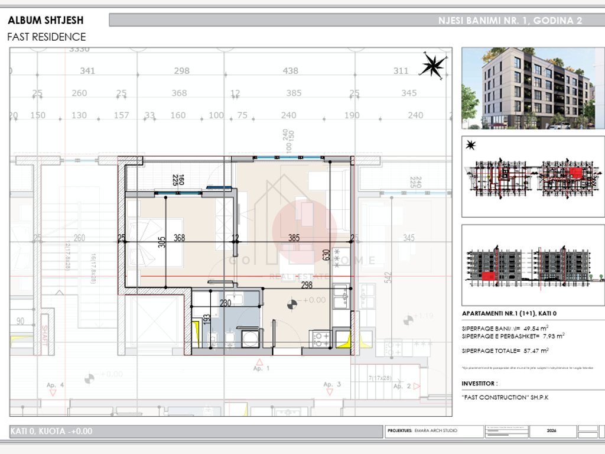Click the 542 dimension in the neighboring unit

(x=388, y=278)
